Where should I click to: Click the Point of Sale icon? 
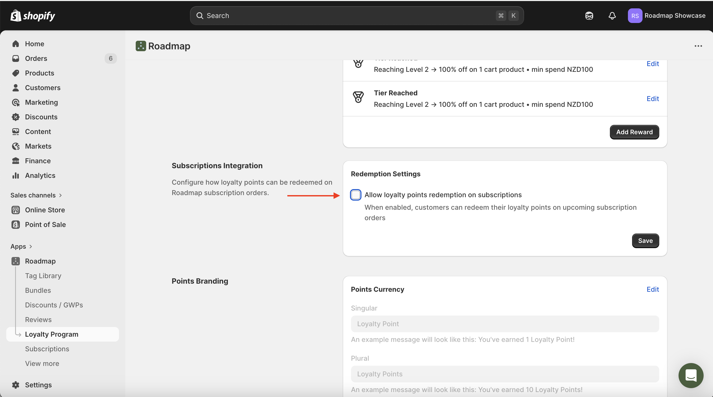pyautogui.click(x=16, y=224)
